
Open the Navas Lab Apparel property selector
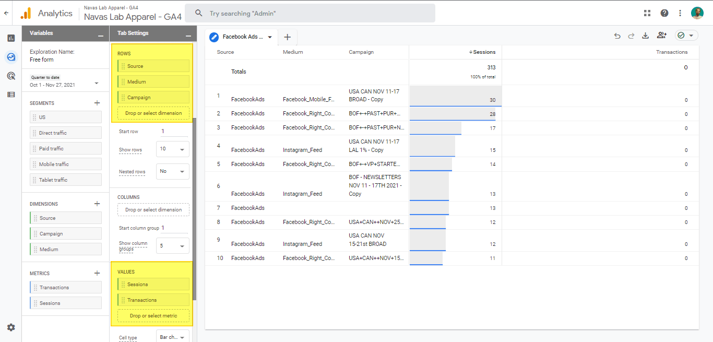133,14
